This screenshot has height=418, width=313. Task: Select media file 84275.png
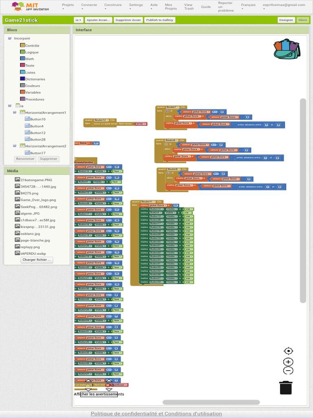(x=26, y=193)
